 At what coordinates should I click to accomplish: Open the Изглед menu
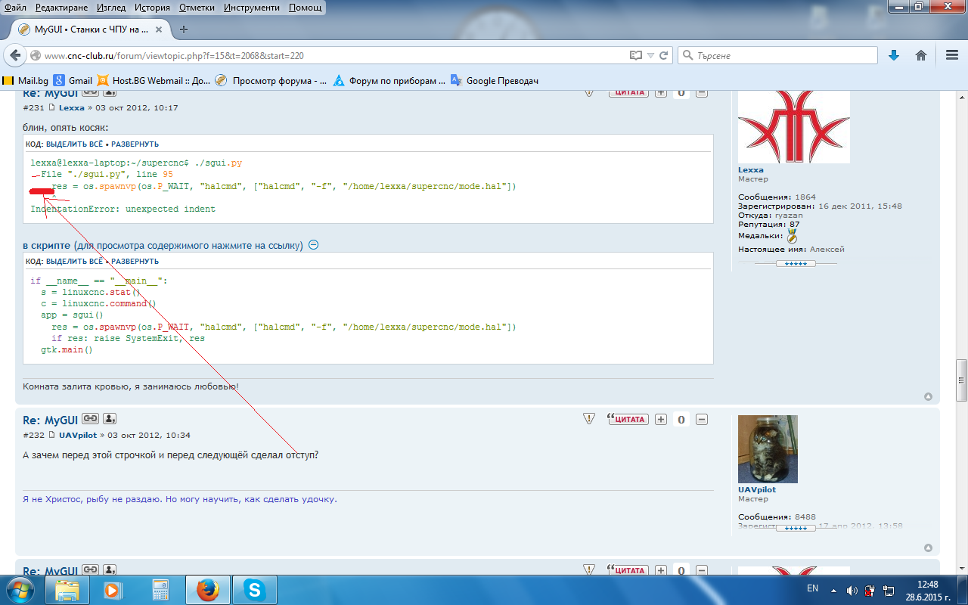tap(112, 8)
